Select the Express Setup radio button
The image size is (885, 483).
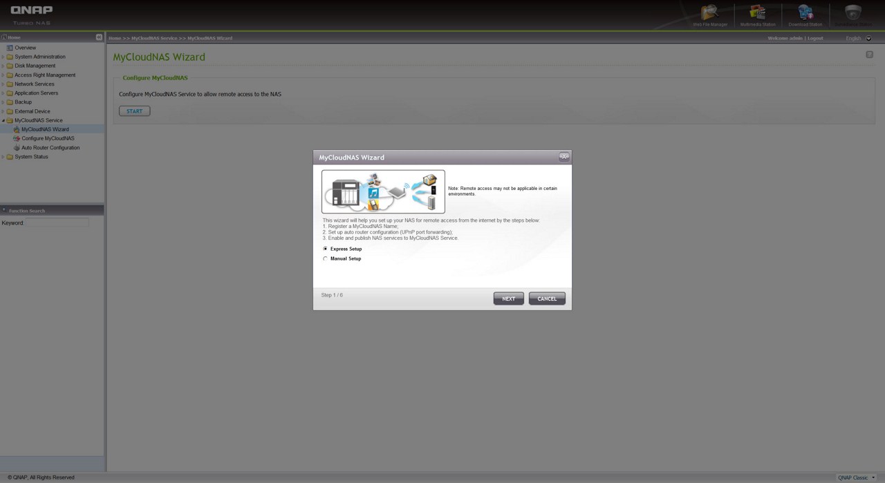point(325,249)
